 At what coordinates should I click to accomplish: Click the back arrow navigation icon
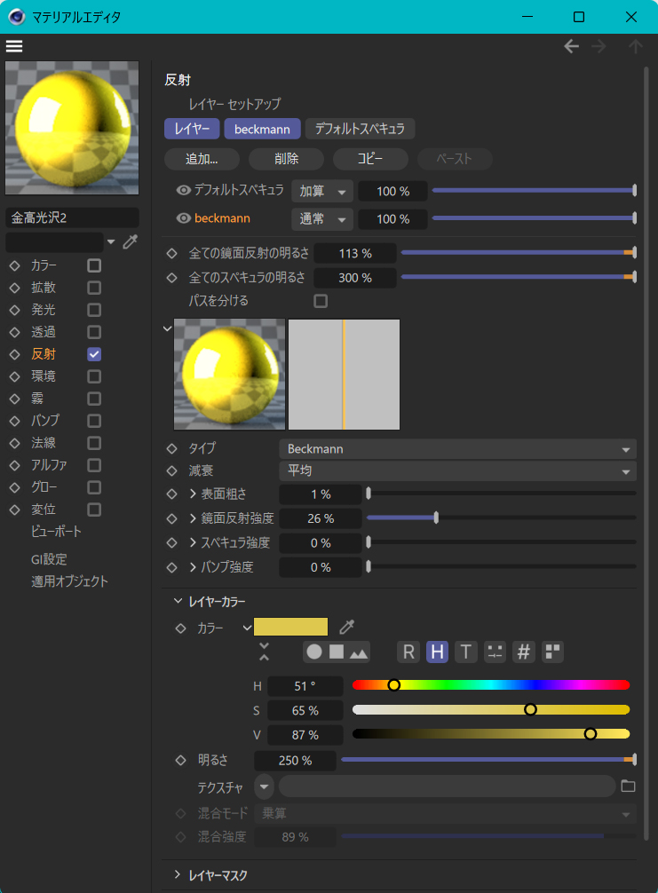point(572,46)
